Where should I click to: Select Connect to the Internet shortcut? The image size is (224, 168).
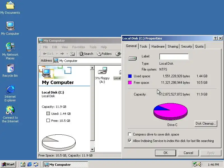point(10,114)
